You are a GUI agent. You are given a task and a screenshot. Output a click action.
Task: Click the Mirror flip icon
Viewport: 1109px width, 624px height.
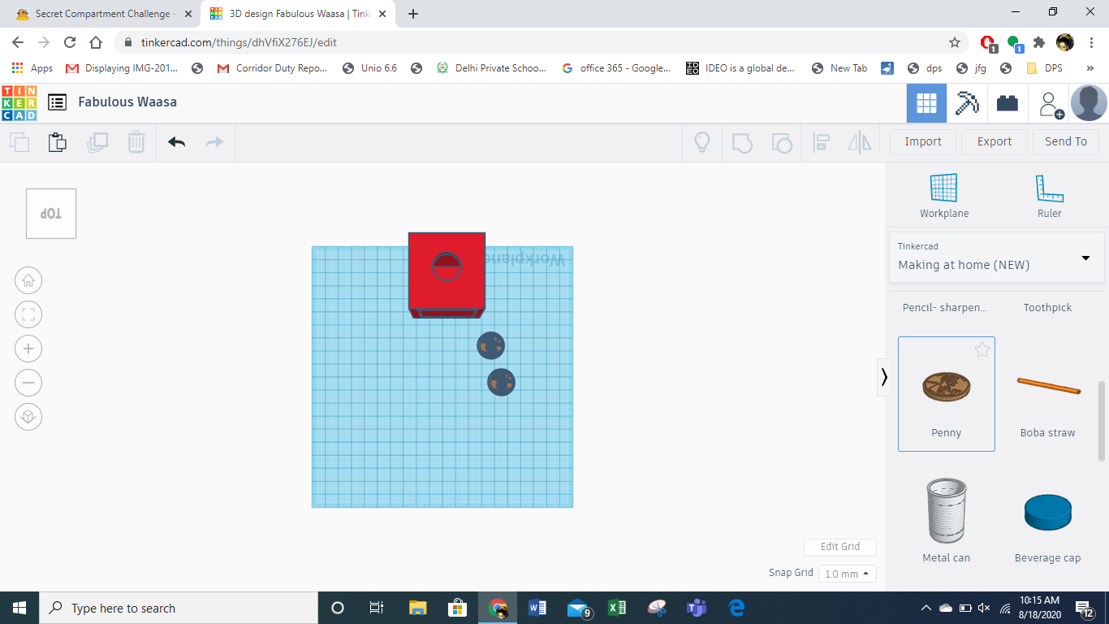(859, 142)
